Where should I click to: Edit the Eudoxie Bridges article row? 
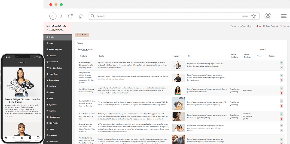(x=281, y=63)
